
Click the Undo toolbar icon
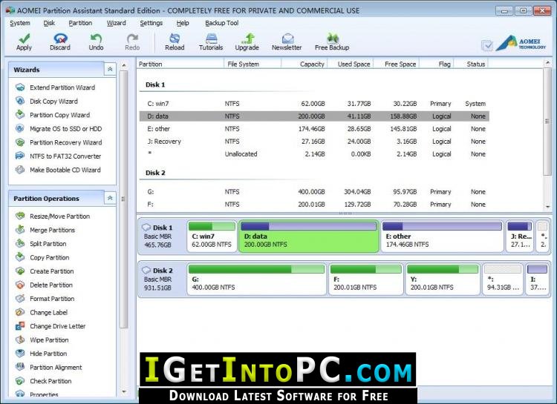(96, 42)
